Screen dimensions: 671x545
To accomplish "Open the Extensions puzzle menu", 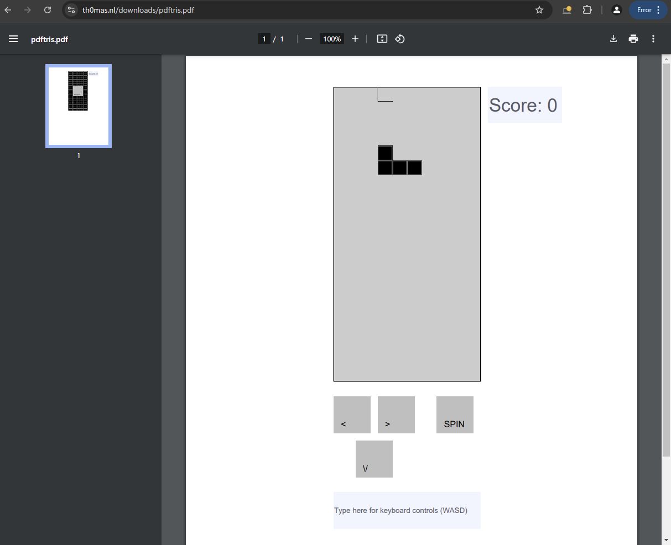I will pos(587,10).
